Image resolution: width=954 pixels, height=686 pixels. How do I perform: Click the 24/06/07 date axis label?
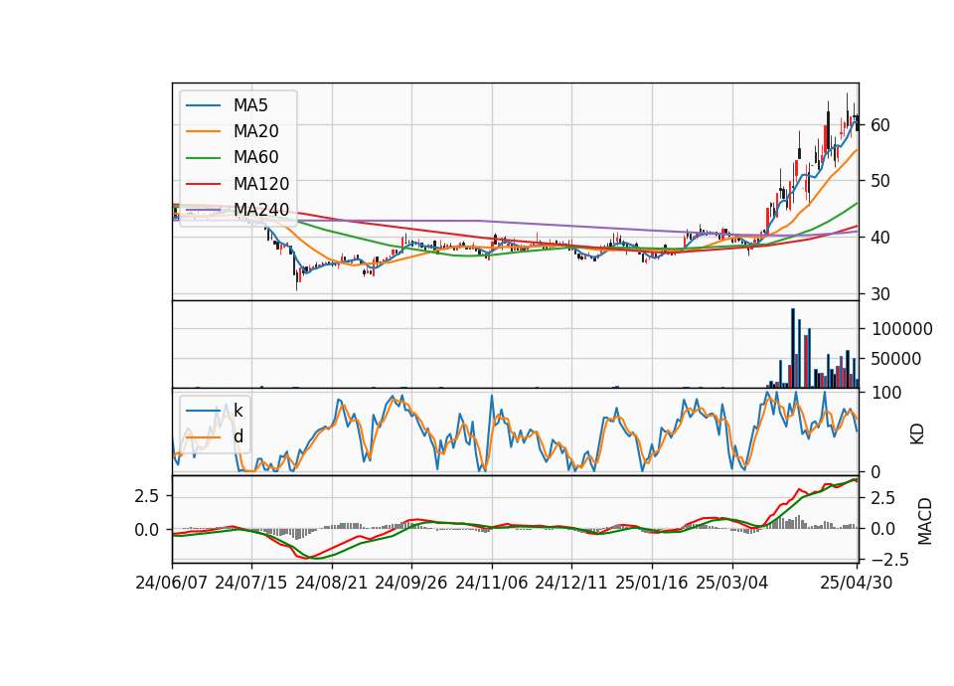172,583
